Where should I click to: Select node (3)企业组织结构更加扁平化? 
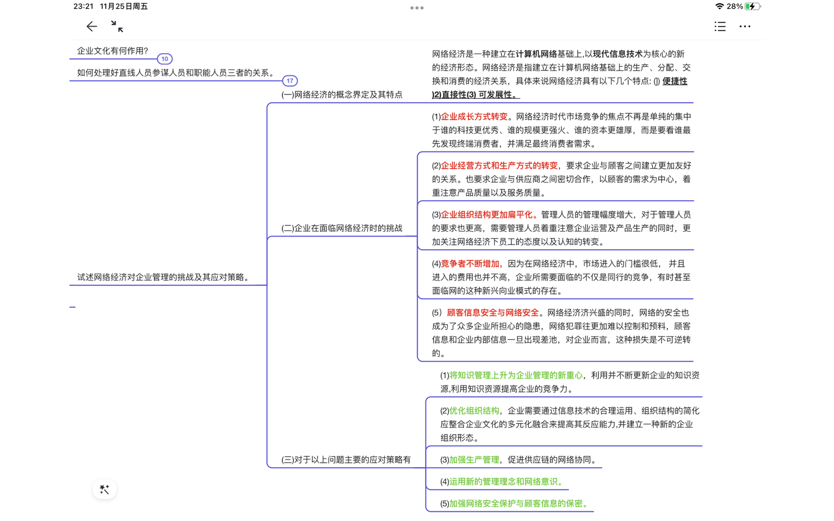[x=561, y=228]
